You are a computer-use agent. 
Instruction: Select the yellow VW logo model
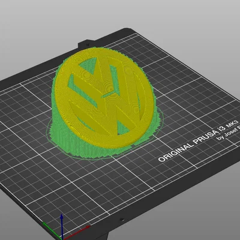[x=104, y=98]
